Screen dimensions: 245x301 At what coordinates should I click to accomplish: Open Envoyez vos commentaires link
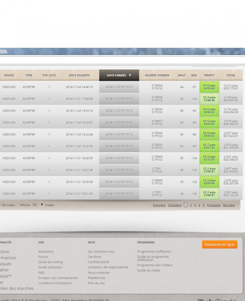[58, 278]
